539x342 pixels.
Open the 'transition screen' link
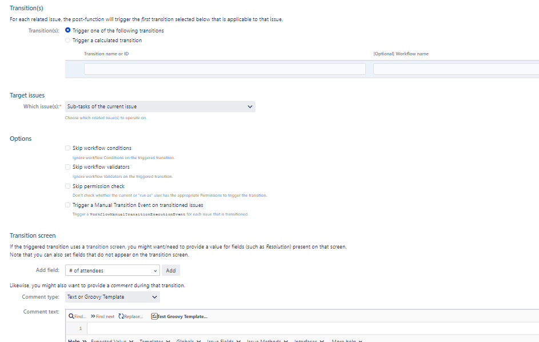point(106,247)
